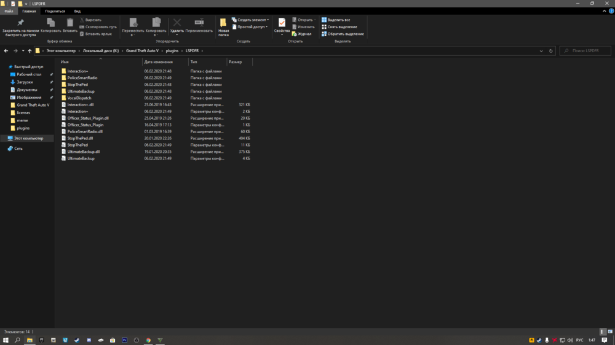Click 'Журнал' history item
Viewport: 615px width, 345px height.
point(301,34)
